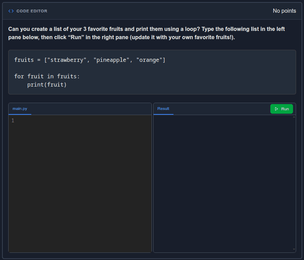
Task: Click the code editor angle-brackets icon
Action: (x=11, y=11)
